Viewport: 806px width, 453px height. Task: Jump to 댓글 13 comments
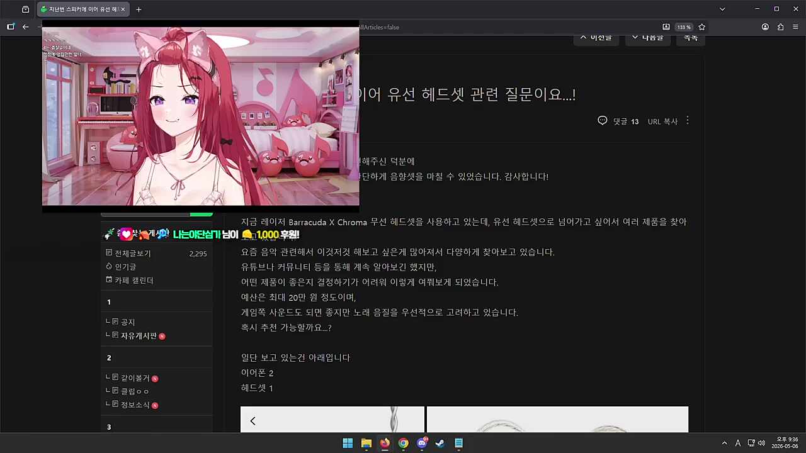[x=626, y=121]
